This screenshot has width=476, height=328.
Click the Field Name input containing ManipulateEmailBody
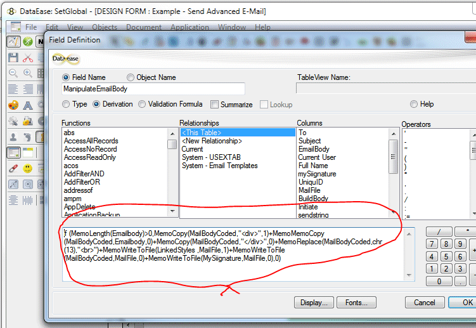click(153, 89)
